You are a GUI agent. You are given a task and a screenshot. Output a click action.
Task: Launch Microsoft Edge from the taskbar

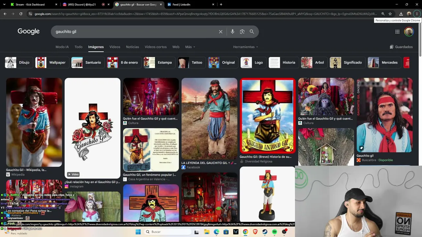(216, 232)
